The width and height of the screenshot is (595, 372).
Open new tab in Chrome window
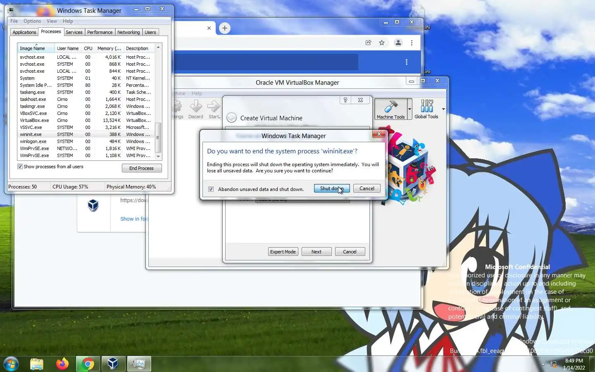coord(224,28)
